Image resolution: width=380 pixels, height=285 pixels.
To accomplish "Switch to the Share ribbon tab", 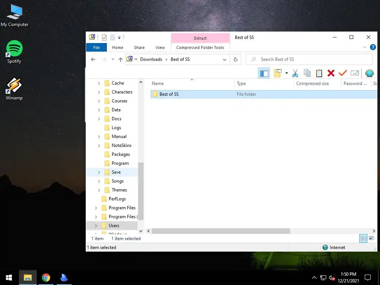I will [x=140, y=47].
